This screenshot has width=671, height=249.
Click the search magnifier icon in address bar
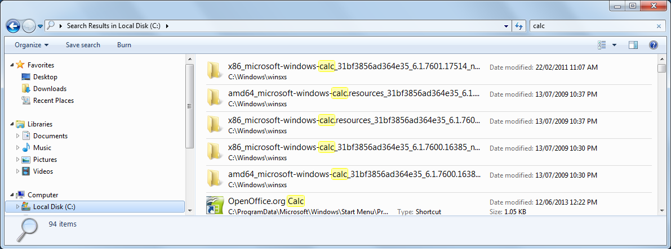[x=51, y=26]
